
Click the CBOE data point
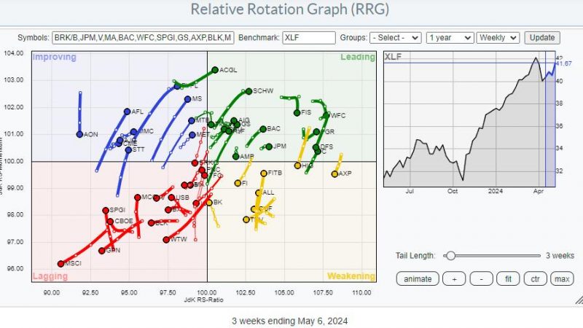tap(110, 222)
